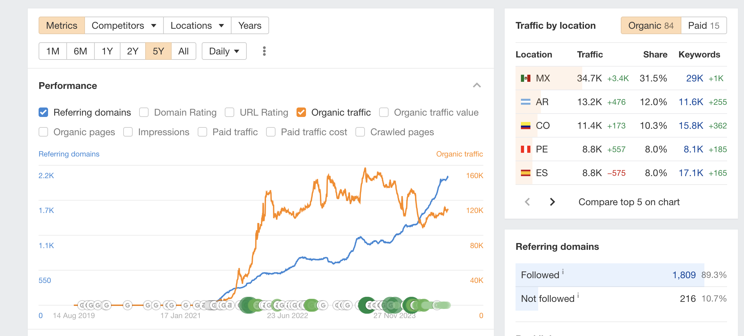Click the Argentina flag icon

pos(525,102)
